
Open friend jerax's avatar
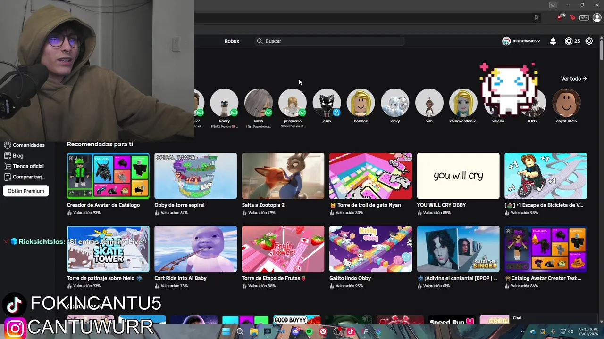(327, 102)
